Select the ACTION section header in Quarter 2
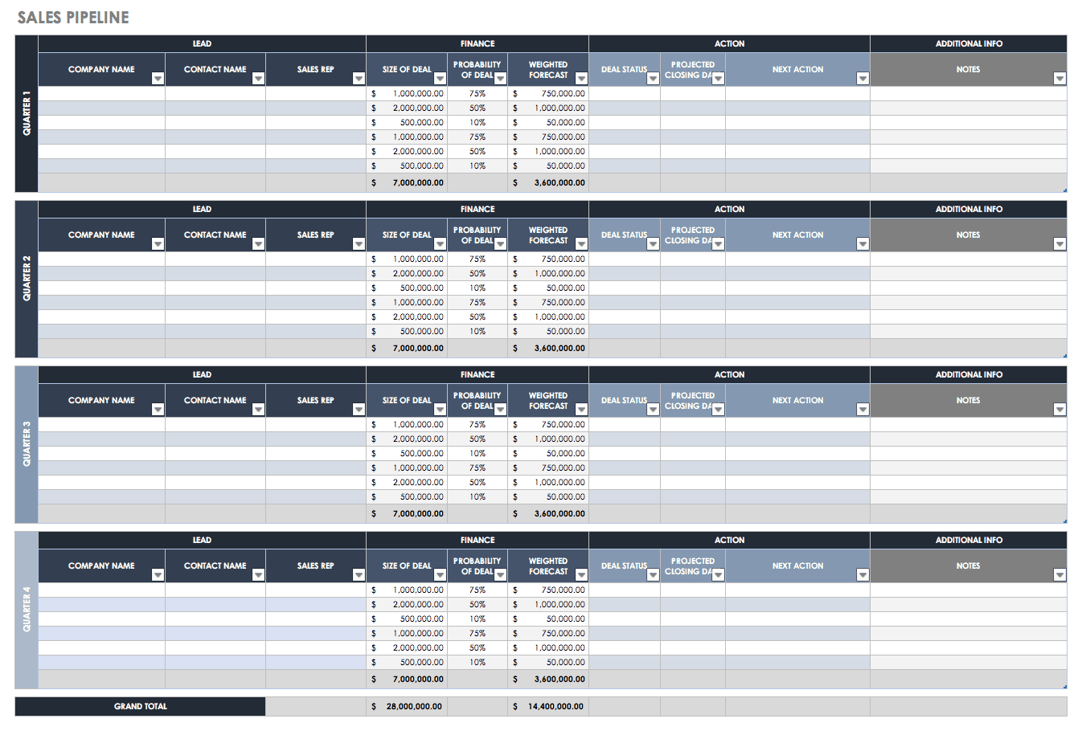 (729, 209)
